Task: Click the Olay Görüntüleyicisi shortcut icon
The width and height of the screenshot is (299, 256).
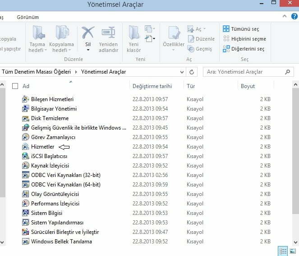Action: [26, 194]
